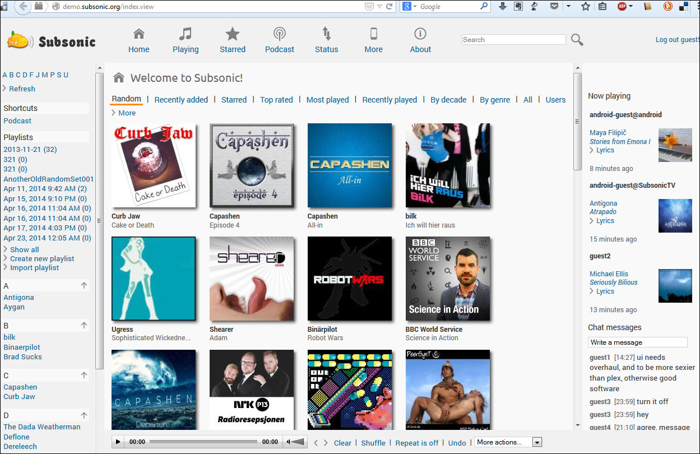Viewport: 700px width, 454px height.
Task: Open the "More actions..." dropdown
Action: pos(508,442)
